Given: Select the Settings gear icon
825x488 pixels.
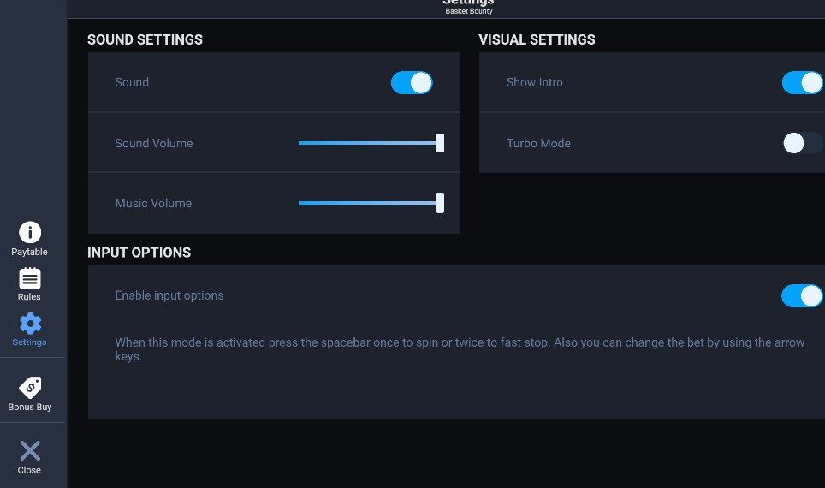Looking at the screenshot, I should (x=30, y=324).
